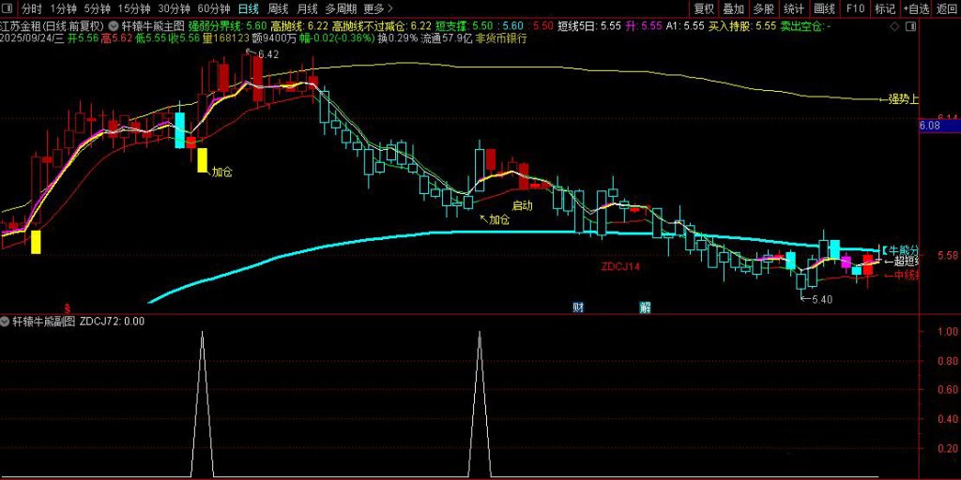Expand the 轩辕牛熊副图 sub-chart indicator dropdown
The height and width of the screenshot is (480, 961).
(6, 321)
